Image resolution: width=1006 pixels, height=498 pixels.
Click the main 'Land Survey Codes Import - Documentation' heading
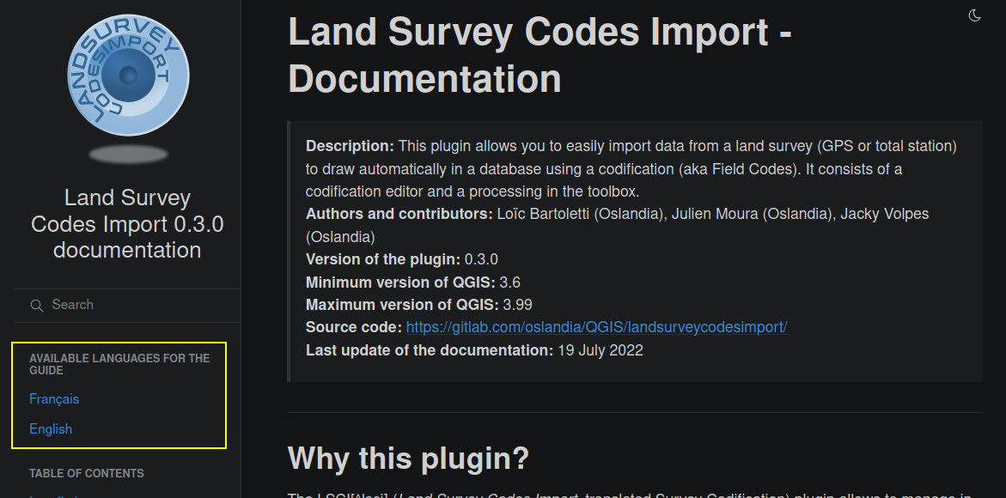point(540,55)
